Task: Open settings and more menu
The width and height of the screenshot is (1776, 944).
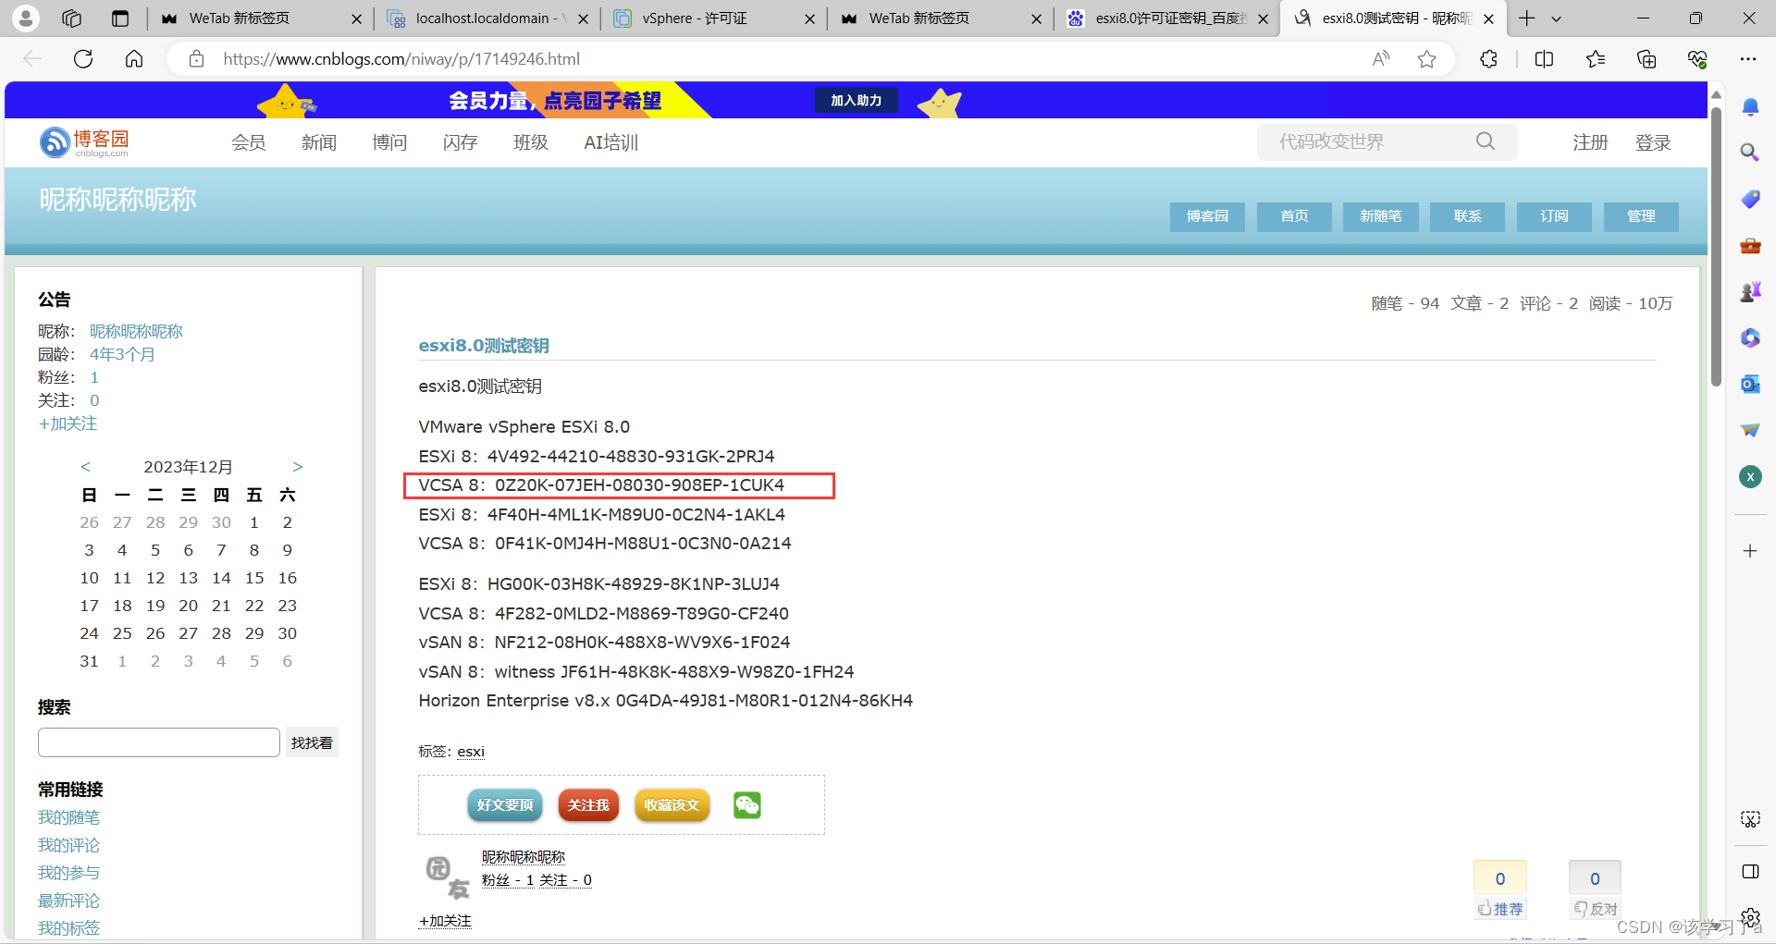Action: 1747,59
